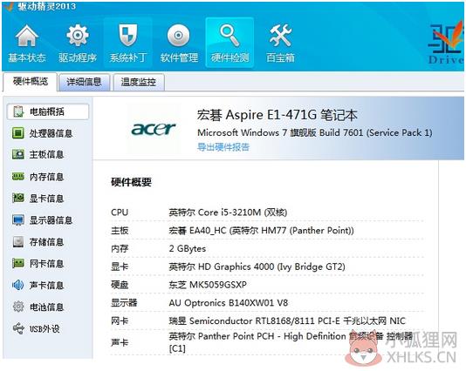Click the 显示器信息 monitor icon
The width and height of the screenshot is (466, 371).
tap(18, 220)
